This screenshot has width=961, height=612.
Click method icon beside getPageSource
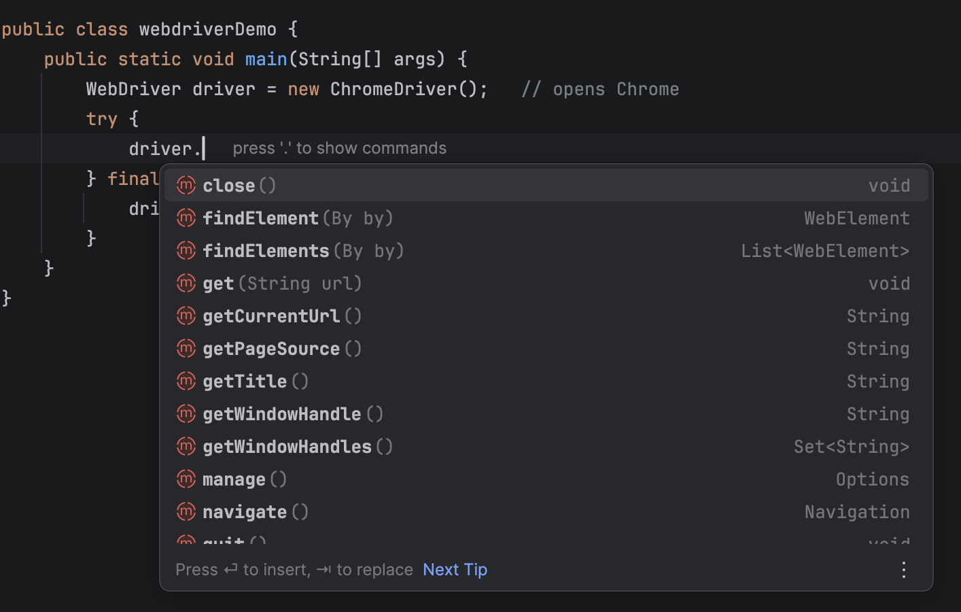point(186,348)
